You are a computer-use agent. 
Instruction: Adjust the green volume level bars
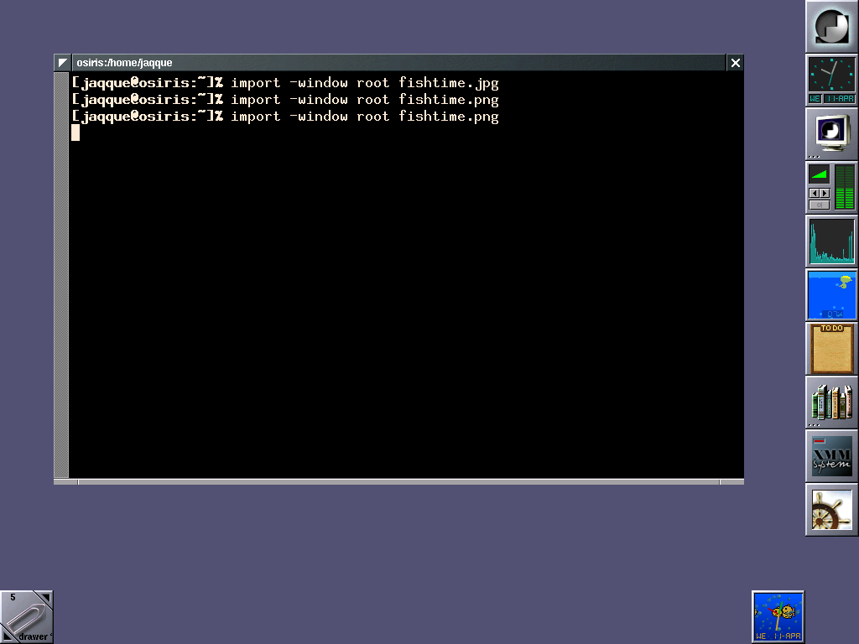844,187
